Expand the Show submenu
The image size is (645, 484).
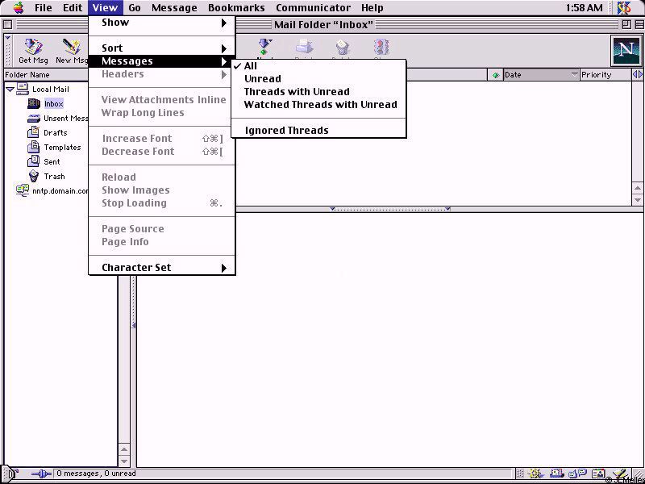click(162, 23)
